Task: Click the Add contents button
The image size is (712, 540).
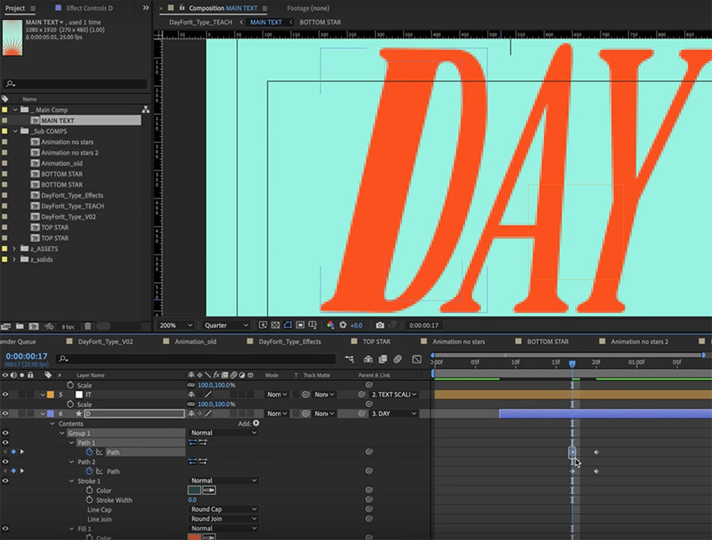Action: 255,424
